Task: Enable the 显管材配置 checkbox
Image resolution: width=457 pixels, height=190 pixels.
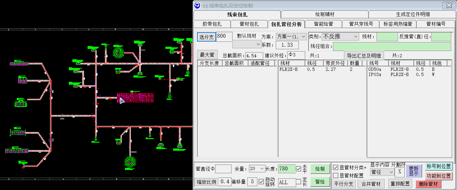Action: [336, 176]
